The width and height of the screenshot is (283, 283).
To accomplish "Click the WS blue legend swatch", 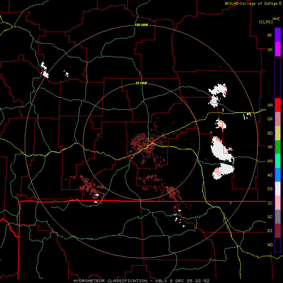I will [x=278, y=175].
